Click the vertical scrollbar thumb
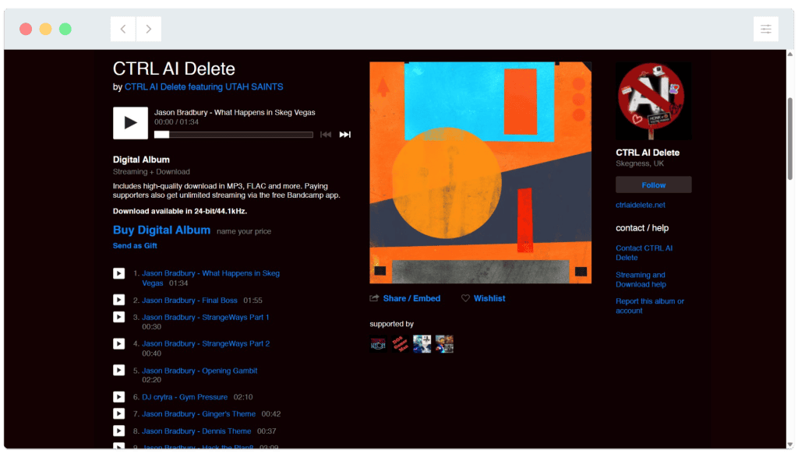798x457 pixels. (790, 139)
